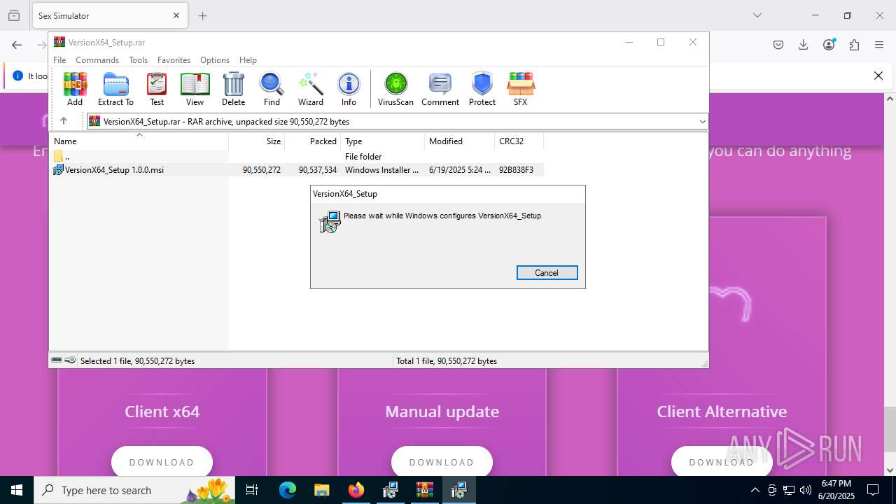Open the browser hamburger menu

click(x=879, y=45)
